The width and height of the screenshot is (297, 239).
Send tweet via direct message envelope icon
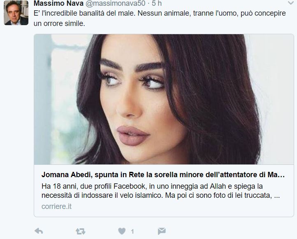pos(162,231)
